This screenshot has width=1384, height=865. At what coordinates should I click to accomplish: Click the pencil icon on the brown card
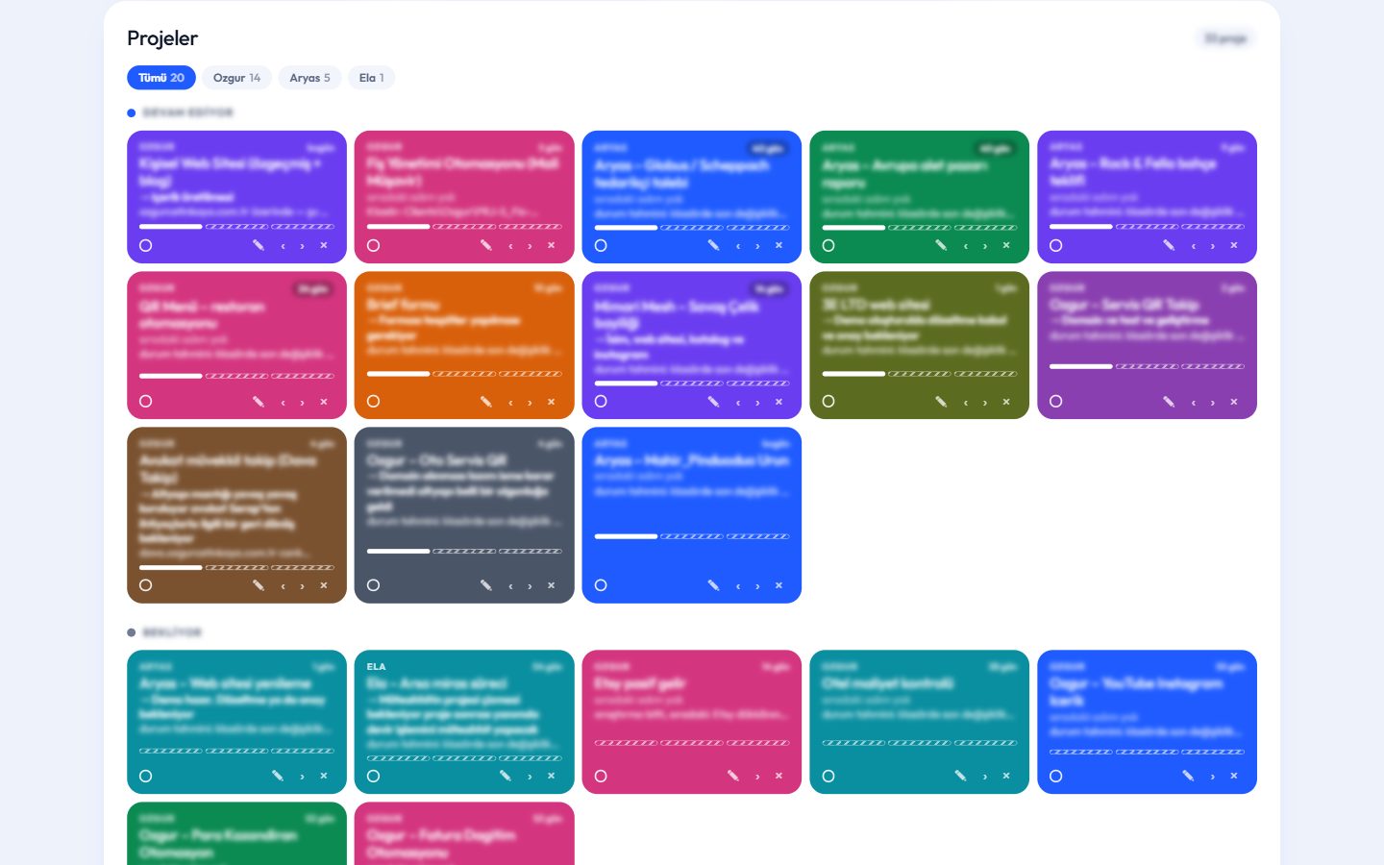pyautogui.click(x=259, y=585)
